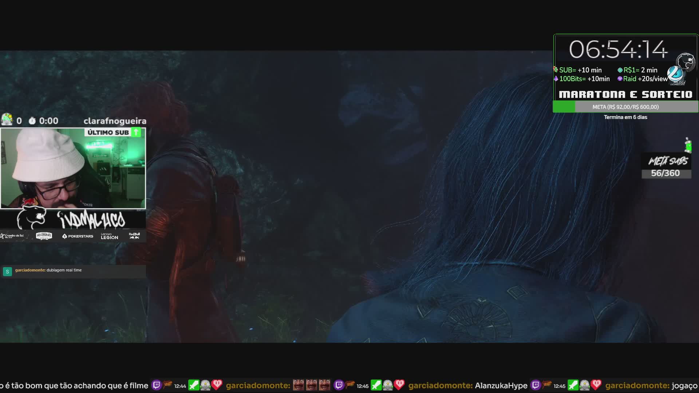The image size is (699, 393).
Task: Click the green sword badge after 12:44
Action: (x=194, y=385)
